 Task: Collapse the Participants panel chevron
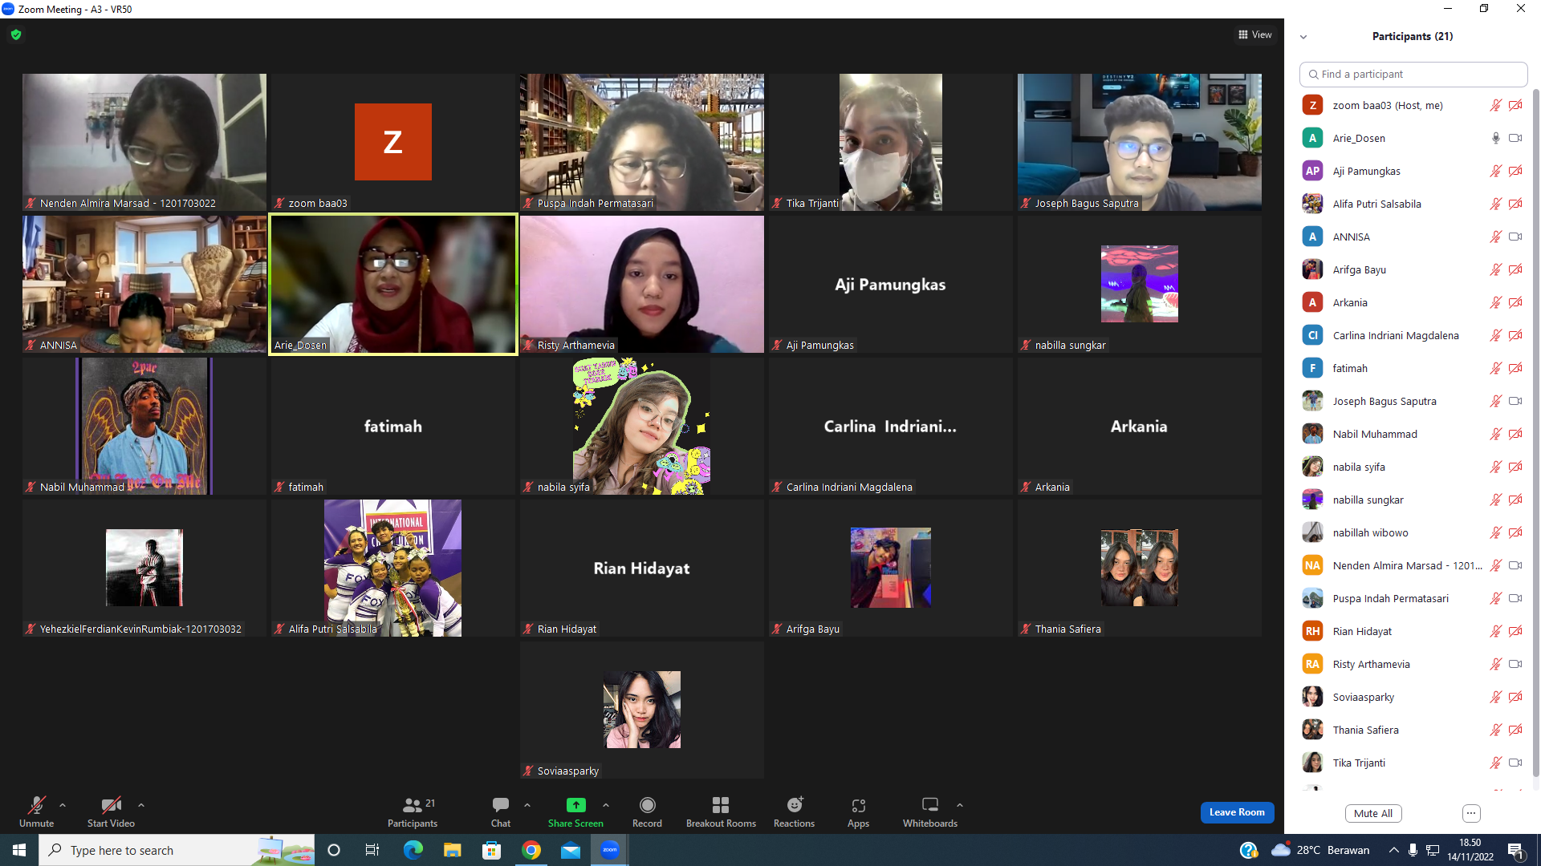tap(1303, 37)
